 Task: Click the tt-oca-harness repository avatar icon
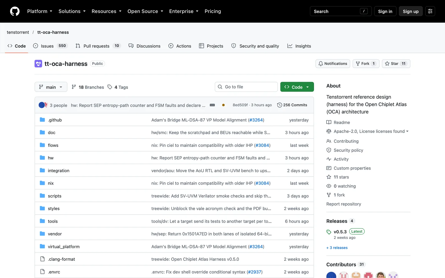pos(38,64)
